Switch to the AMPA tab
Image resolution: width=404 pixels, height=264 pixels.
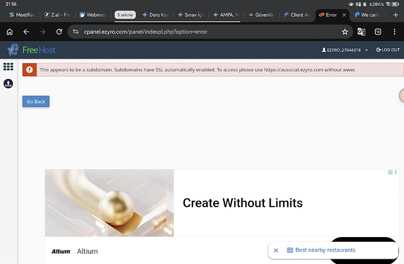(x=226, y=15)
